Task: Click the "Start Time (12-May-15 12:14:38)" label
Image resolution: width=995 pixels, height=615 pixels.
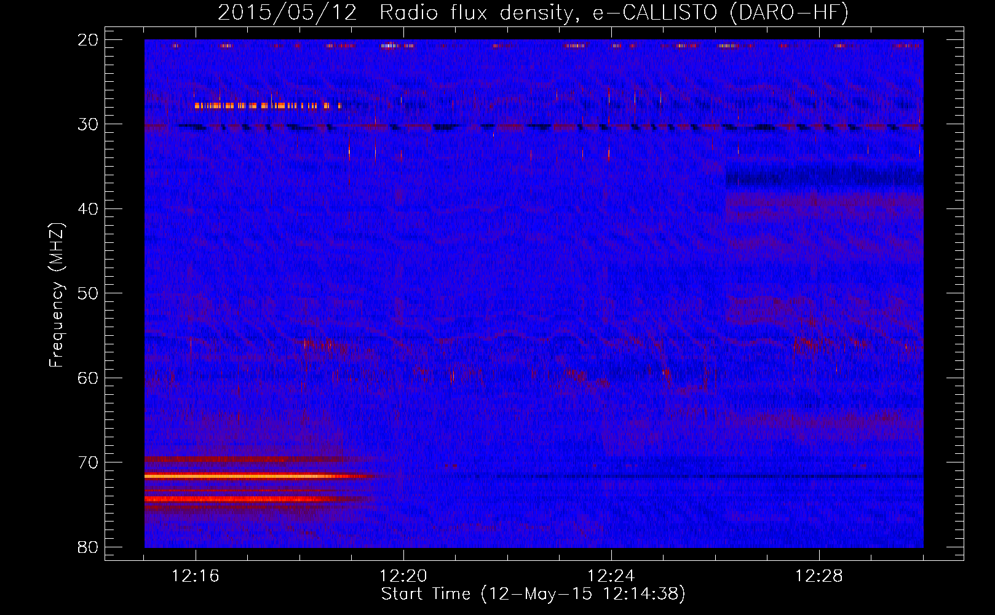Action: [533, 594]
